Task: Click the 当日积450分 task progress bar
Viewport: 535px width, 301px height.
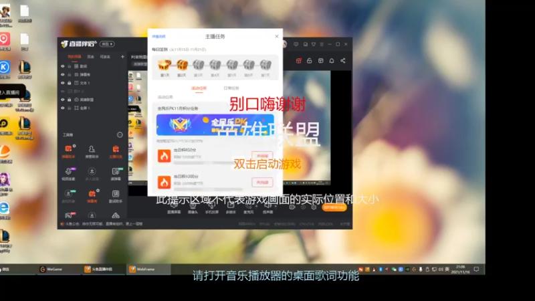Action: point(208,163)
